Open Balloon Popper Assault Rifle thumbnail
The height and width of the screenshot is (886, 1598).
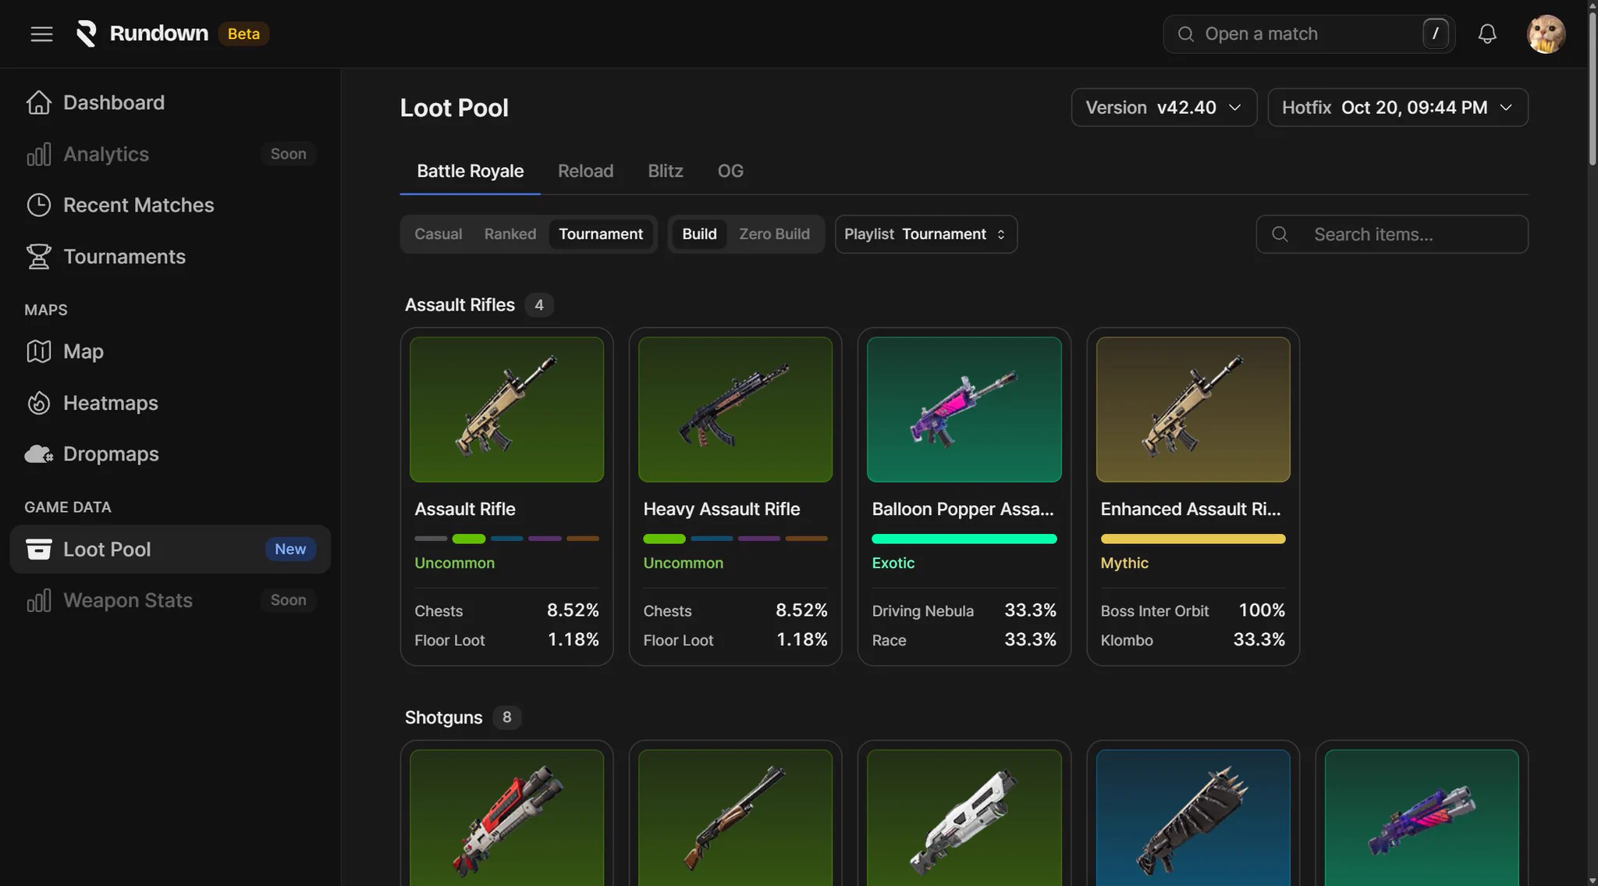click(964, 409)
